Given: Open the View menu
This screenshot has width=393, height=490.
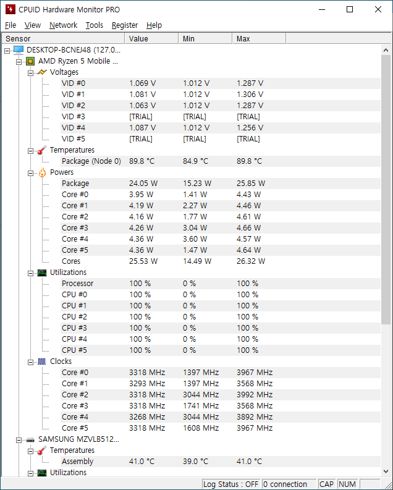Looking at the screenshot, I should [33, 25].
